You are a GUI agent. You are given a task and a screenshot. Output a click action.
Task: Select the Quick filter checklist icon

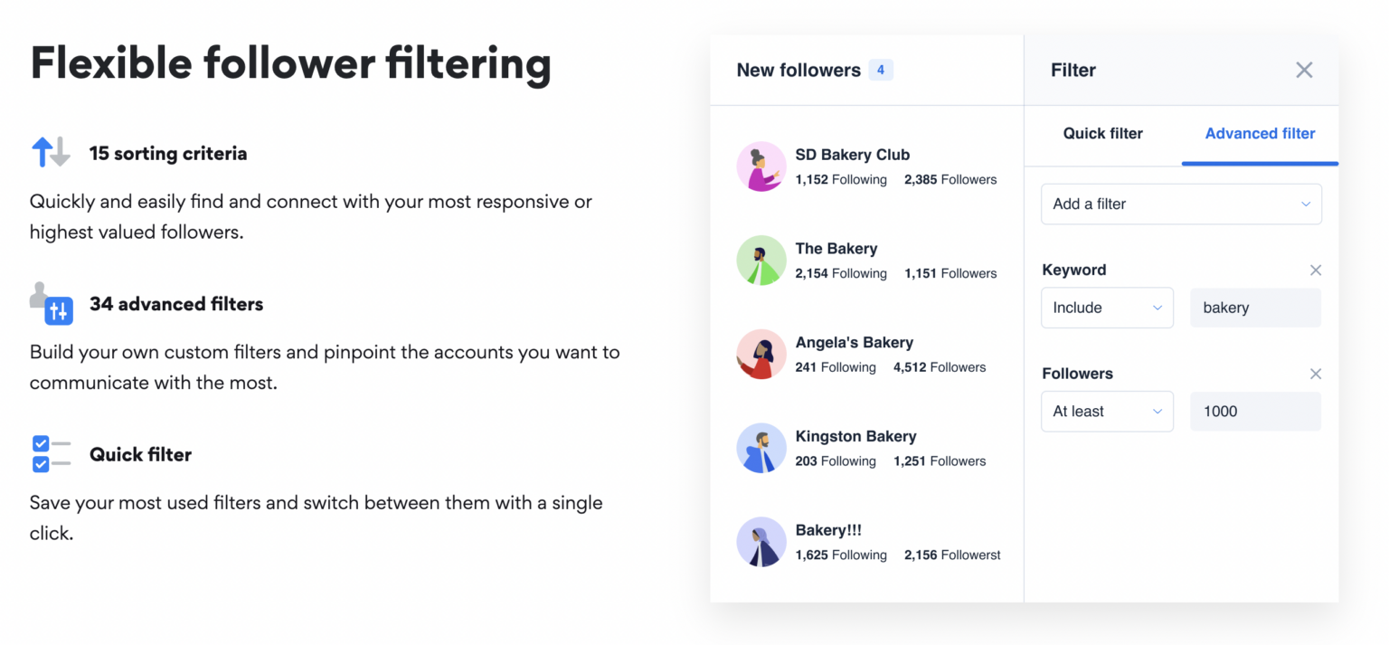pyautogui.click(x=51, y=454)
